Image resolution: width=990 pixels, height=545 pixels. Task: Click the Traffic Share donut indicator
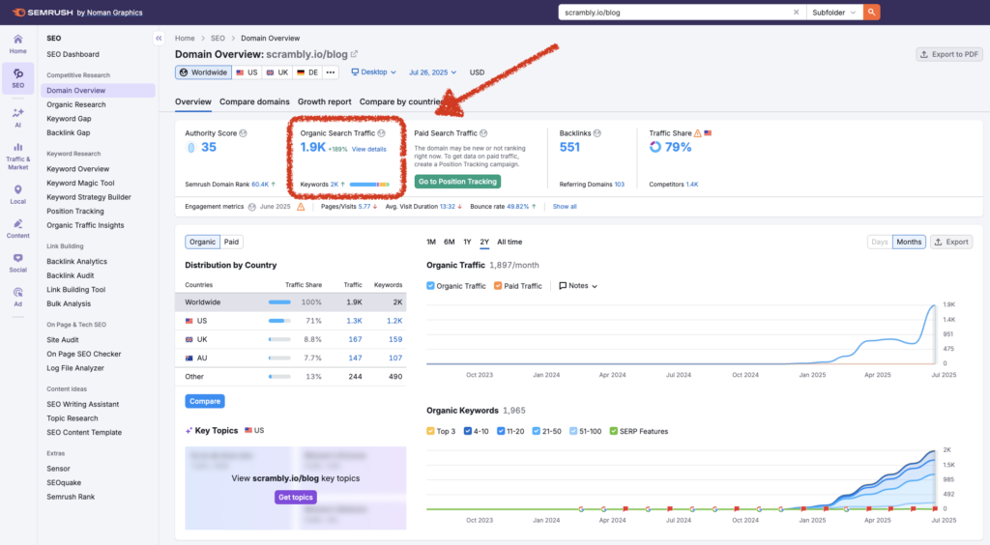tap(655, 147)
